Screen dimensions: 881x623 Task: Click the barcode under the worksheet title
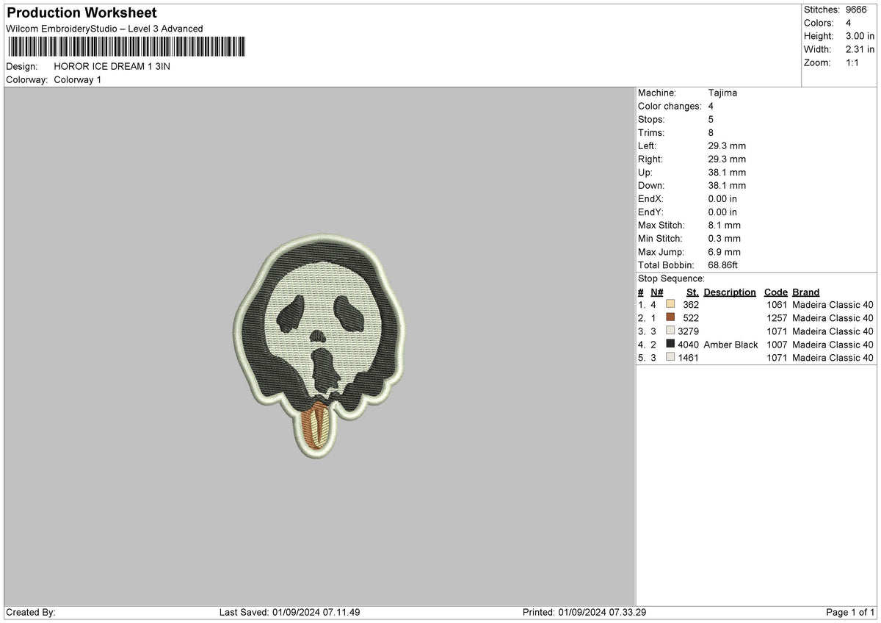point(128,46)
